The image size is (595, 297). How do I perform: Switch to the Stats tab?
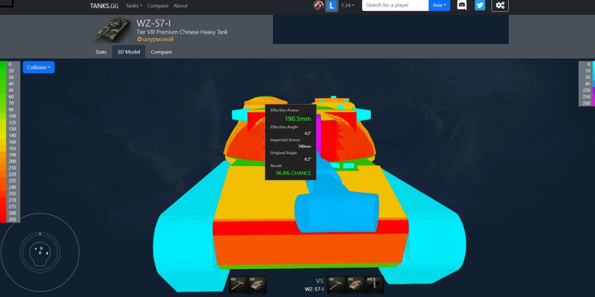tap(101, 52)
